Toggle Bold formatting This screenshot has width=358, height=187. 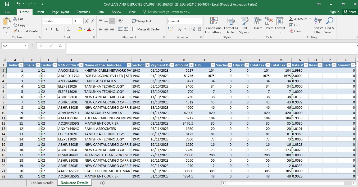pos(46,29)
